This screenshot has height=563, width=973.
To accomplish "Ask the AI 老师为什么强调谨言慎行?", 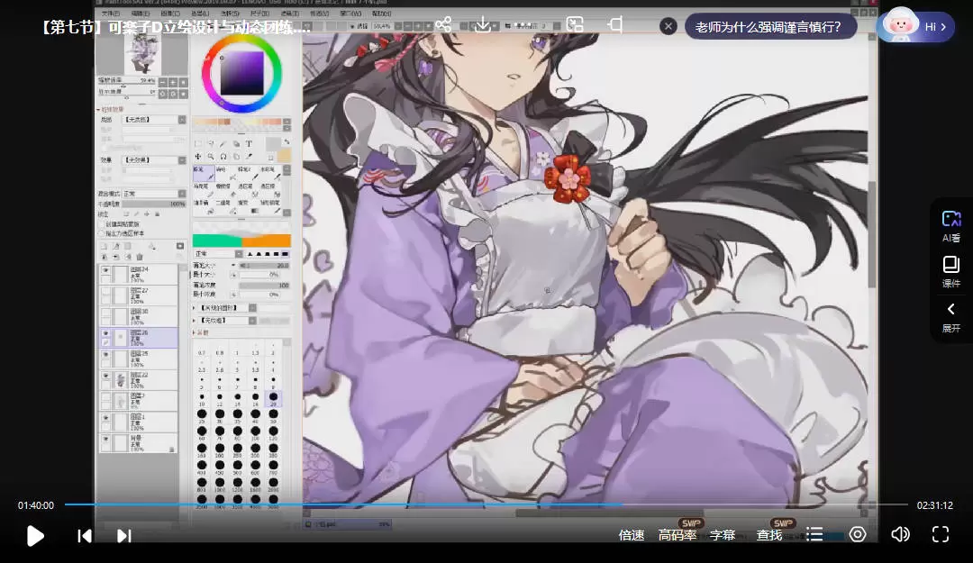I will point(768,27).
